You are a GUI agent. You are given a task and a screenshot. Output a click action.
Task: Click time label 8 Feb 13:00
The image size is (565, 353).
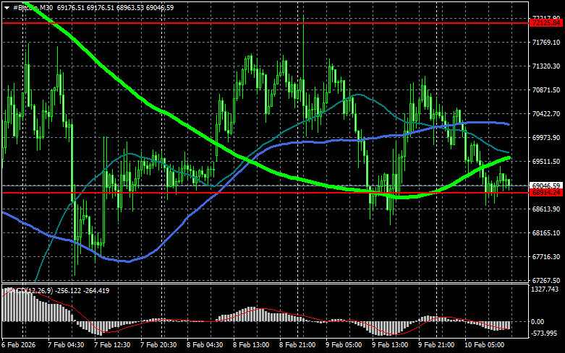coord(251,345)
